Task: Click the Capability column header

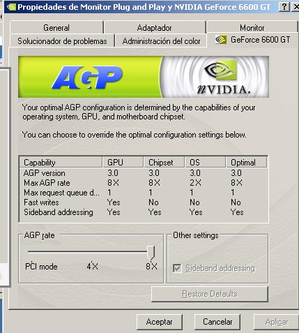Action: 61,162
